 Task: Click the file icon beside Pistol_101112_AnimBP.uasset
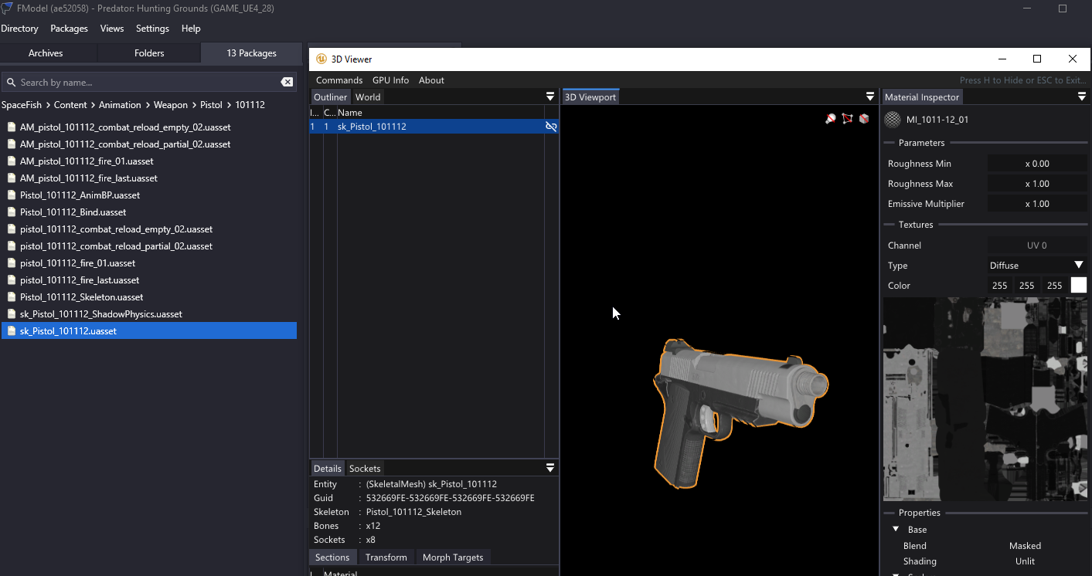[x=12, y=195]
